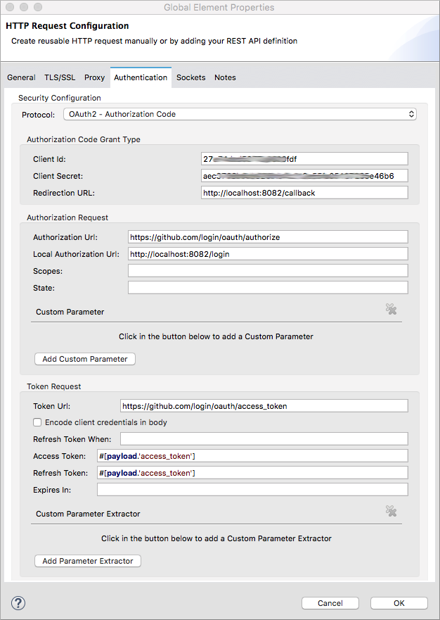
Task: Enable Encode client credentials in body
Action: (37, 422)
